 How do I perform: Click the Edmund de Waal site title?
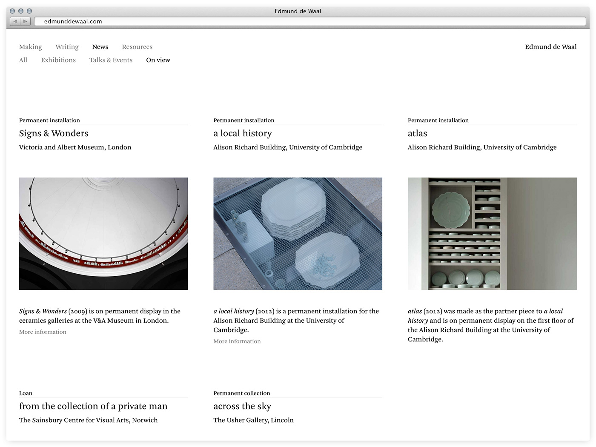coord(550,47)
